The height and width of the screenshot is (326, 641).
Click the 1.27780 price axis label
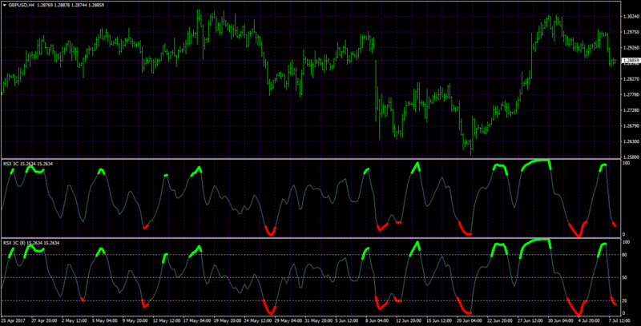631,94
